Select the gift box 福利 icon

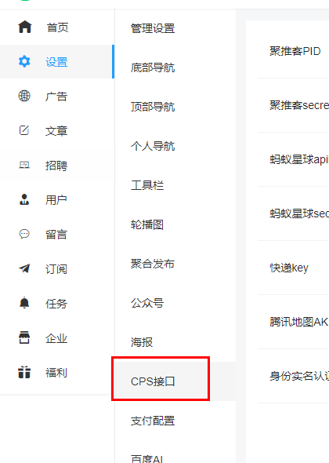[x=24, y=372]
